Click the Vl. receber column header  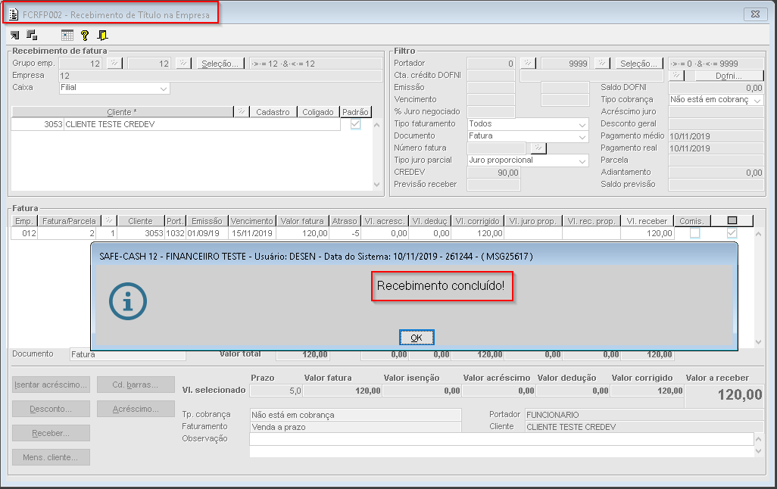coord(647,221)
